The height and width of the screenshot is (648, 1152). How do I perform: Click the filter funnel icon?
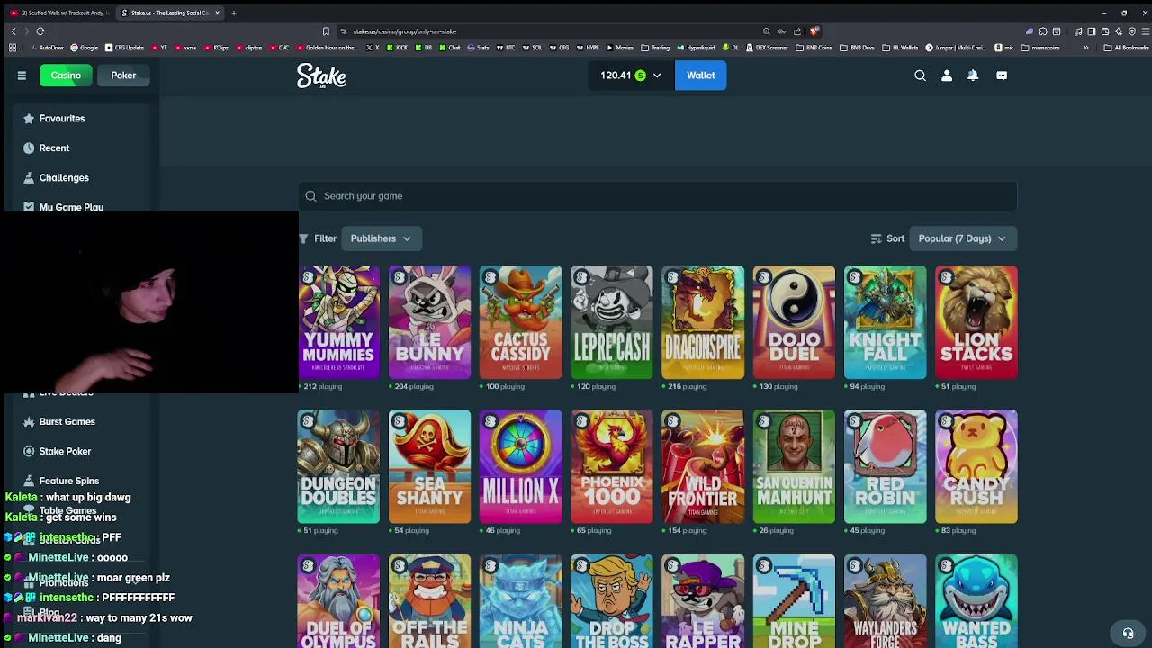303,238
